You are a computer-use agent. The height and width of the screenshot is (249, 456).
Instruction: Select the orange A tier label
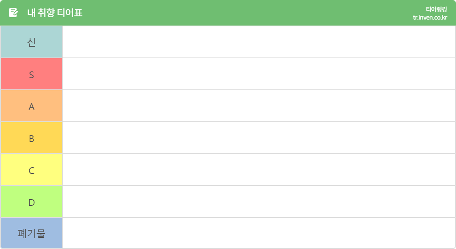pos(32,106)
